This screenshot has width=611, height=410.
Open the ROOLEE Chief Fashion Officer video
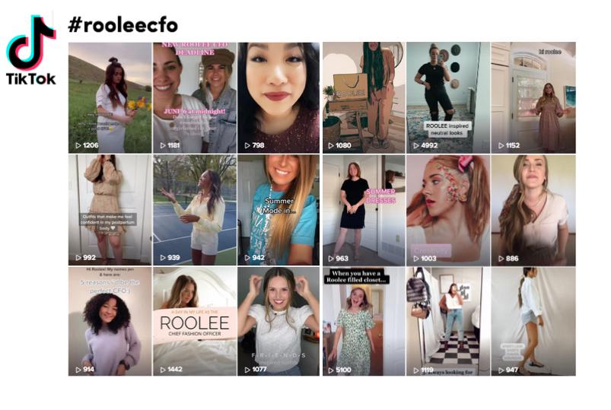195,322
